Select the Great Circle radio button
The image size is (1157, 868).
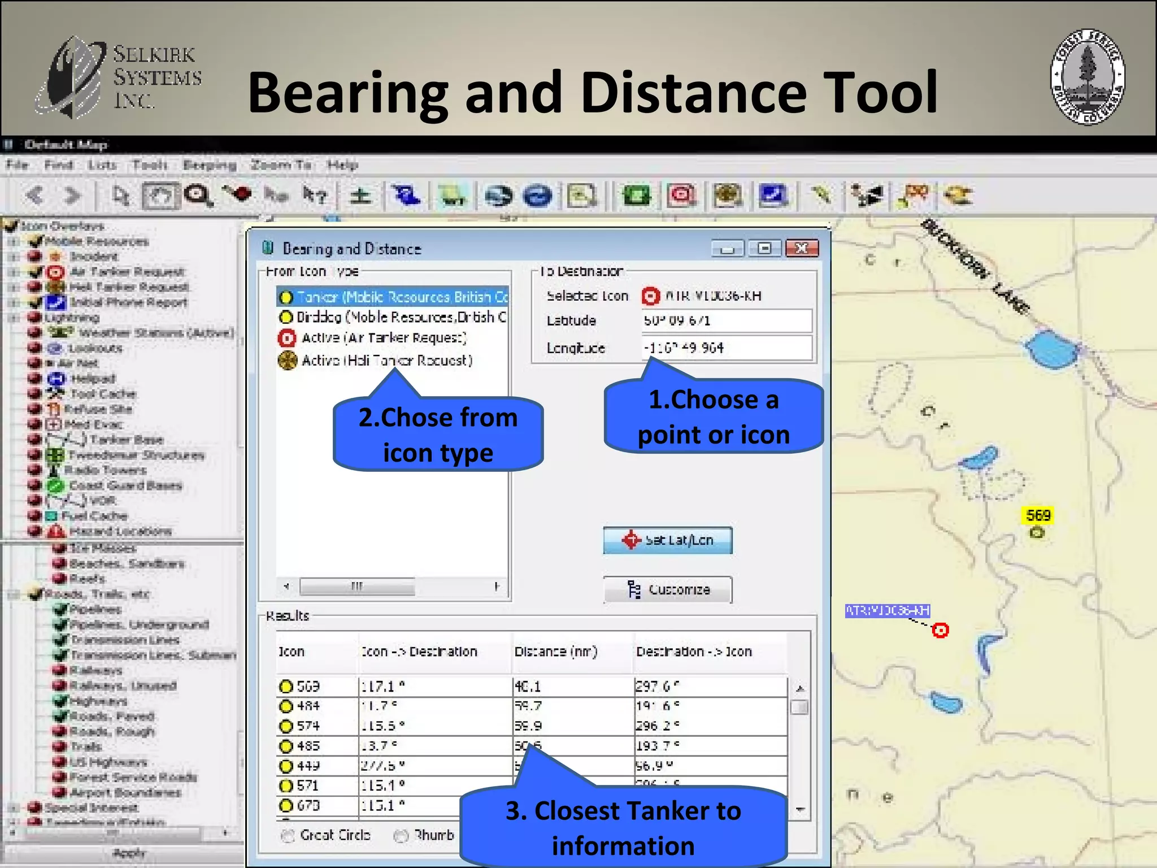[288, 836]
